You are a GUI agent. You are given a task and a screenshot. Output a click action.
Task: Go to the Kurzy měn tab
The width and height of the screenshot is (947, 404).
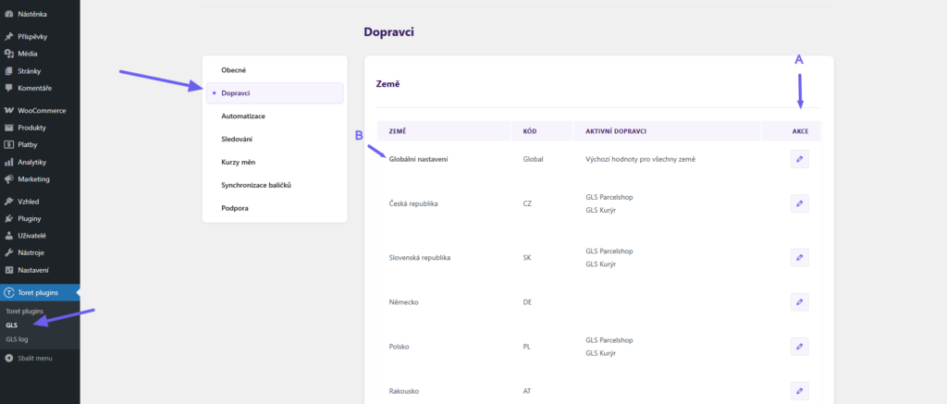click(238, 162)
